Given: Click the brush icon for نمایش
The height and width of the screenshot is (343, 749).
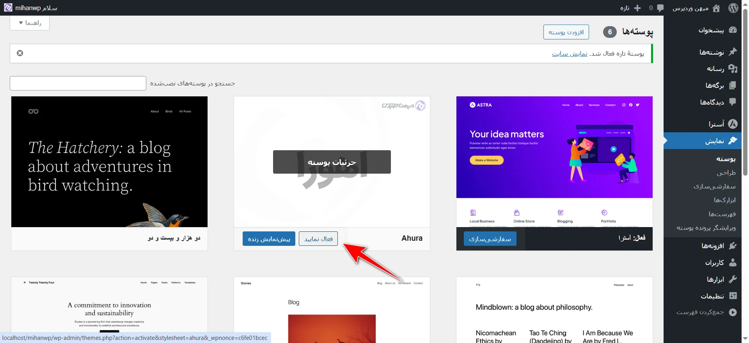Looking at the screenshot, I should 733,140.
